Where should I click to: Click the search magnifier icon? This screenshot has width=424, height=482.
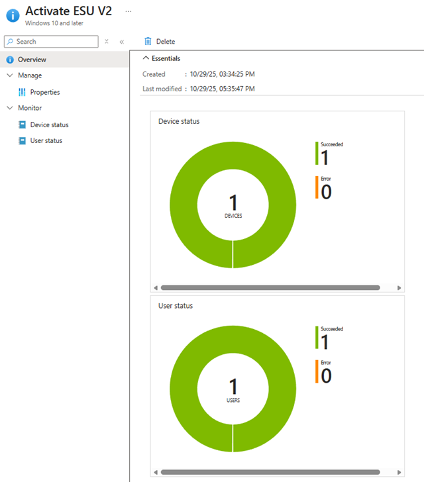(11, 42)
